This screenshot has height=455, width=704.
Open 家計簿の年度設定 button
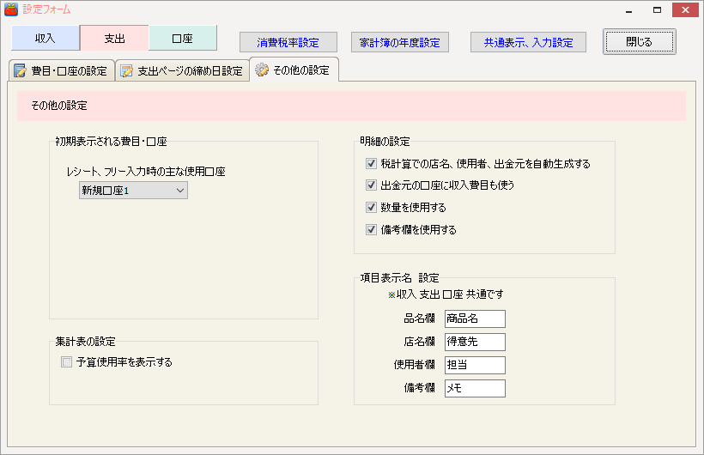pos(399,42)
